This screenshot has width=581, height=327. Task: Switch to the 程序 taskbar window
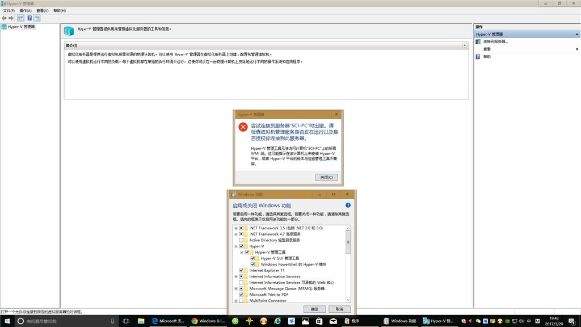359,321
